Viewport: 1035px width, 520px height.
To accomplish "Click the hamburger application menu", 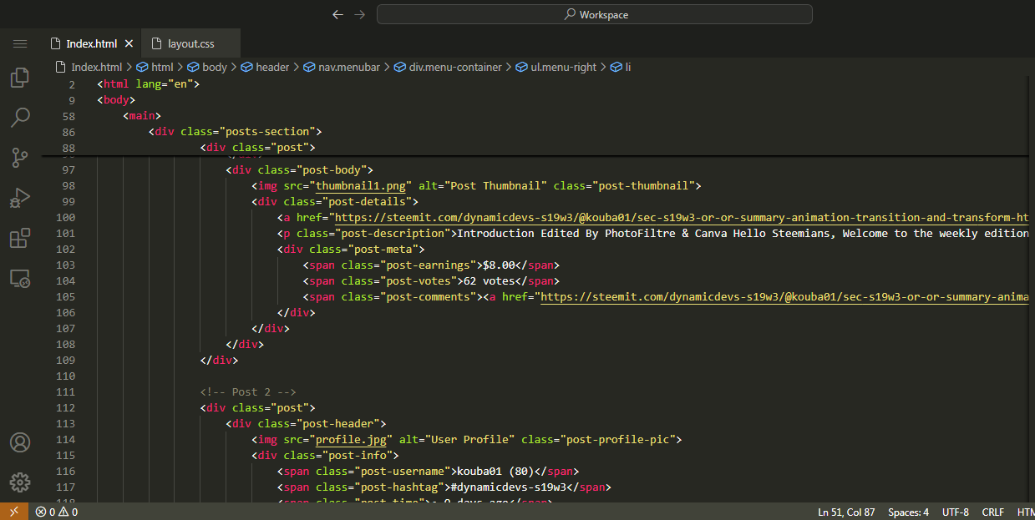I will coord(20,43).
